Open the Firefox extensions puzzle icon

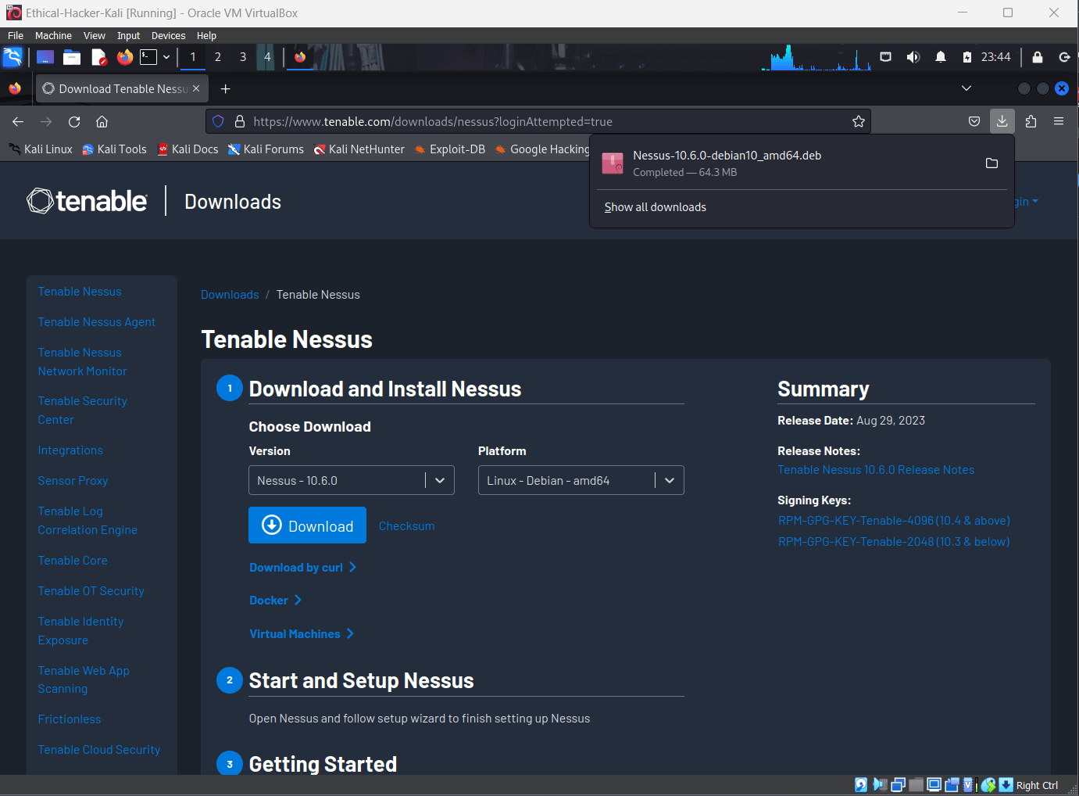point(1031,121)
